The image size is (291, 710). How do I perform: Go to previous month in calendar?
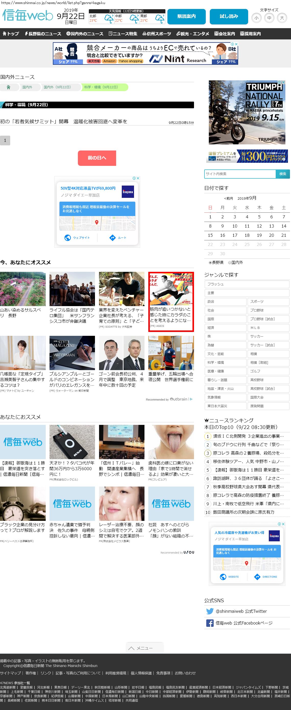tap(228, 198)
